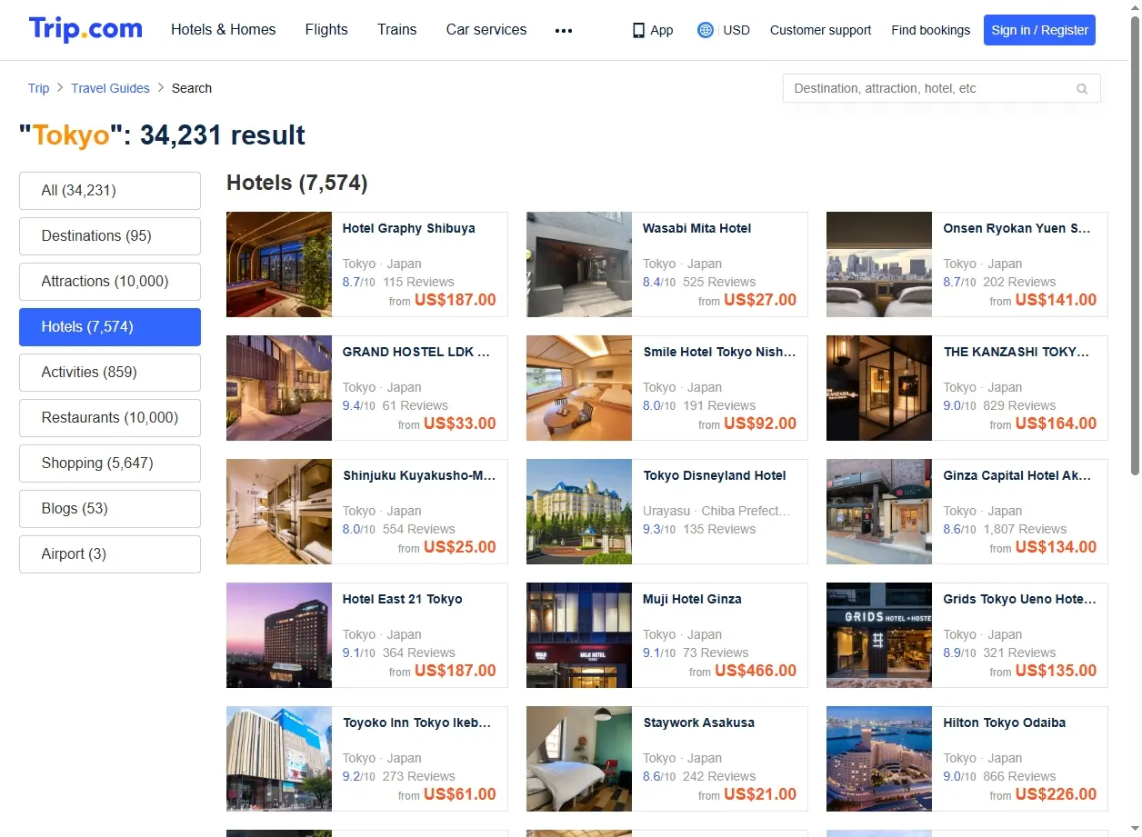Click the Trip.com logo
Screen dimensions: 1142x837
pyautogui.click(x=85, y=29)
